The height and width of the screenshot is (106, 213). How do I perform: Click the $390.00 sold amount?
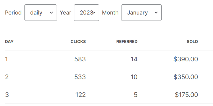(x=186, y=59)
